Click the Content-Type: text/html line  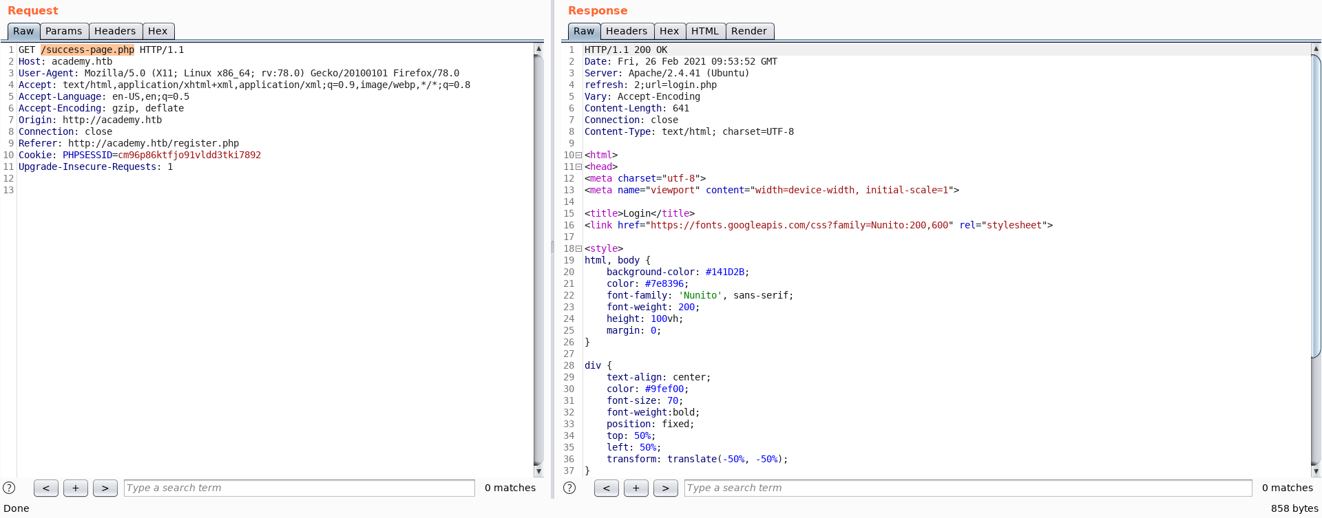pos(689,131)
